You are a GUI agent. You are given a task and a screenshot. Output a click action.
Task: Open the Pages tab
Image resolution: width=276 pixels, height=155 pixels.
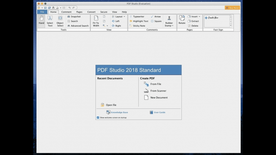click(79, 12)
